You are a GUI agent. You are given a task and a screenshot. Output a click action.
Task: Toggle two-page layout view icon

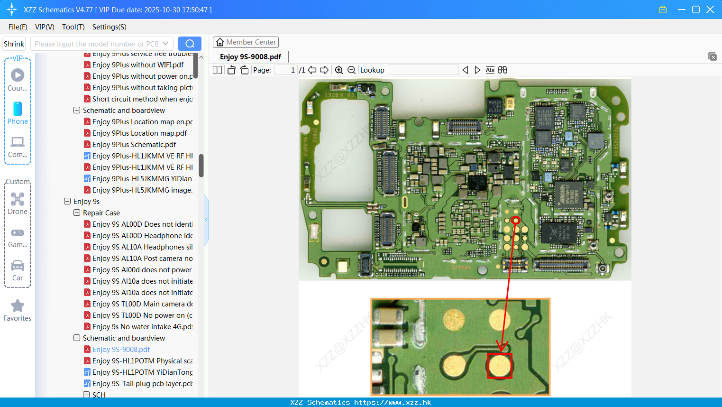click(218, 70)
